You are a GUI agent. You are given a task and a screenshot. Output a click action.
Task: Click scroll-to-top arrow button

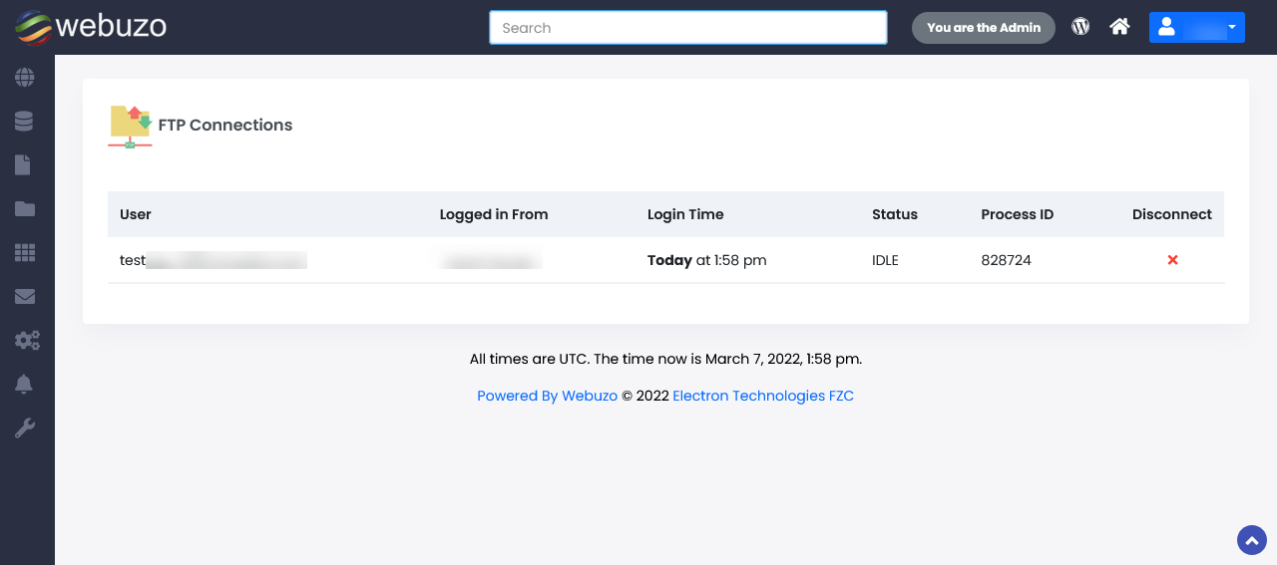pos(1251,540)
